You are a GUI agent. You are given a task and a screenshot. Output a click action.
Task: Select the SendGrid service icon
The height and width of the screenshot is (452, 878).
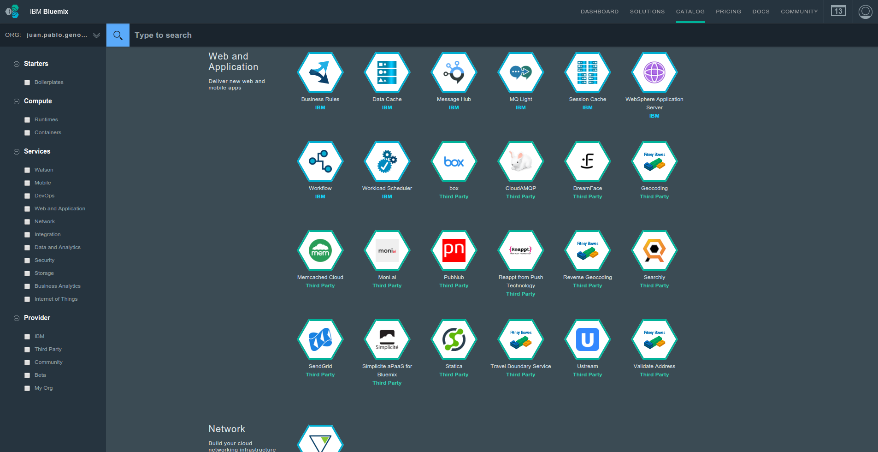(x=320, y=339)
